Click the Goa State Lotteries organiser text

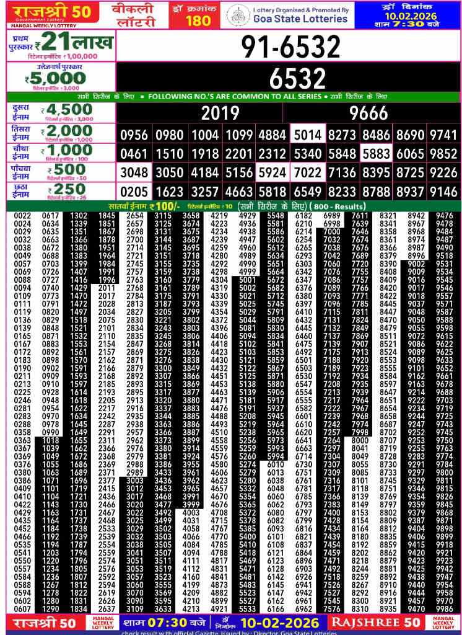point(300,19)
